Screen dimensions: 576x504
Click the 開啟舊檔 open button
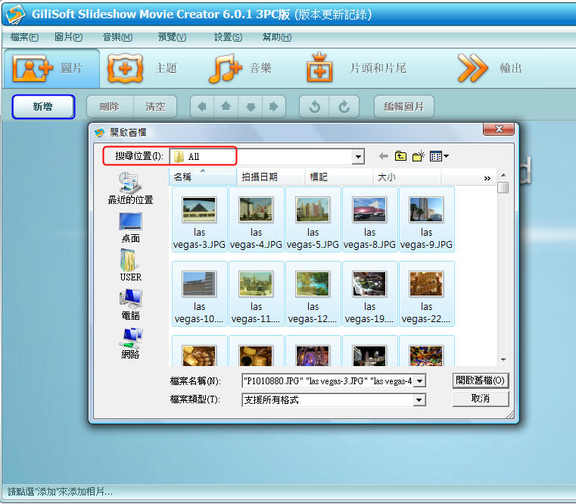(x=481, y=380)
